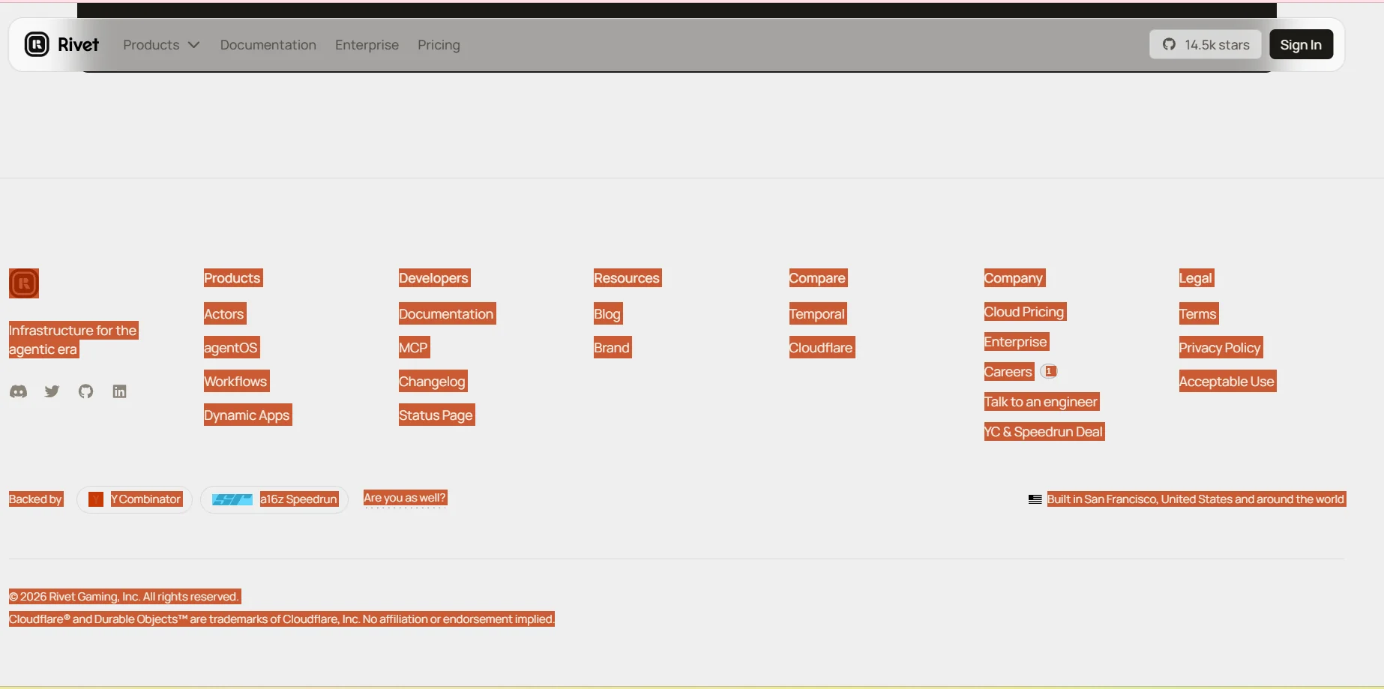The width and height of the screenshot is (1384, 689).
Task: Open the Cloud Pricing footer link
Action: coord(1025,312)
